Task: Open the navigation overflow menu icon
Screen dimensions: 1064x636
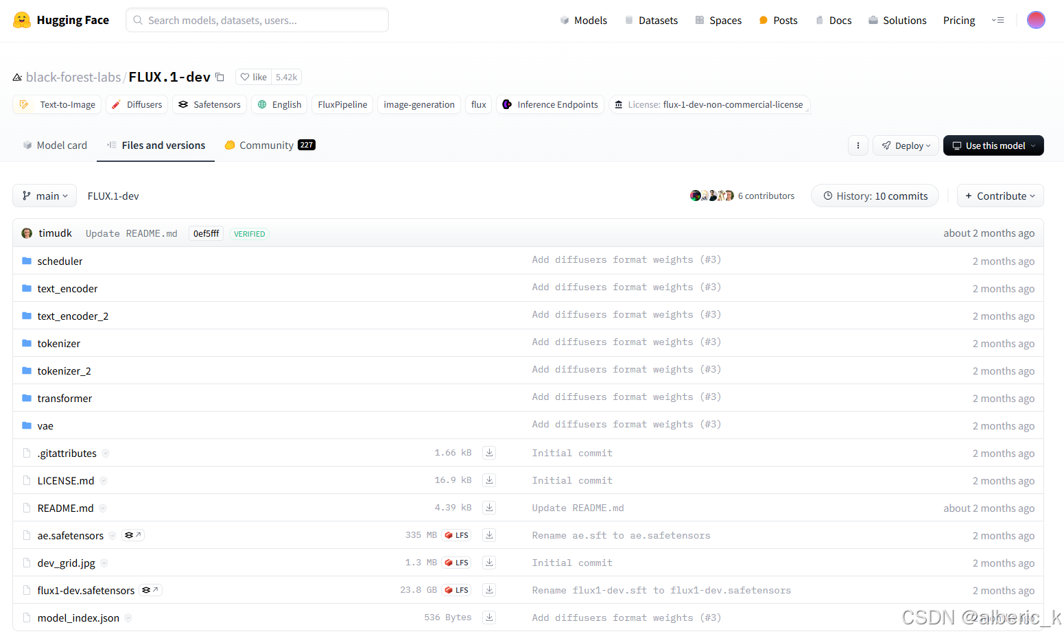Action: 998,20
